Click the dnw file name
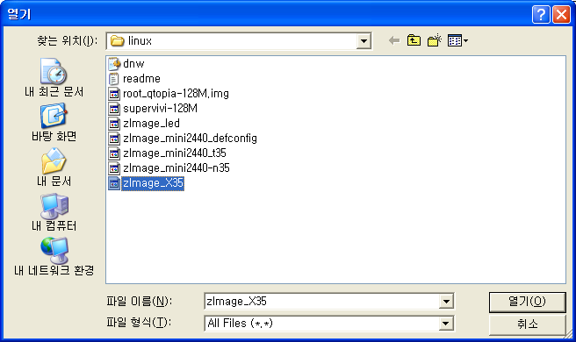This screenshot has height=342, width=576. click(133, 64)
